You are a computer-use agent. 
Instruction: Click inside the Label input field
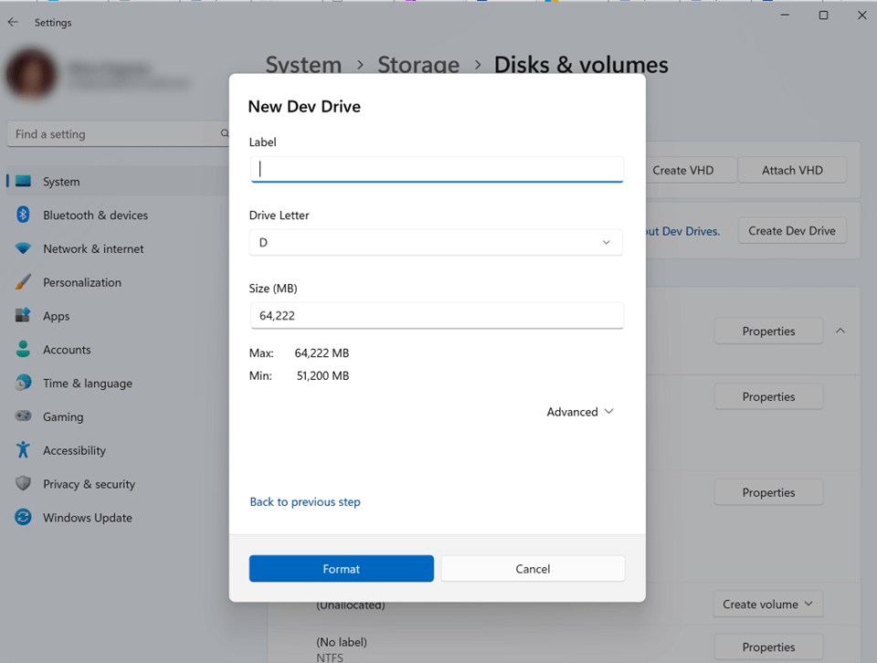pyautogui.click(x=436, y=169)
